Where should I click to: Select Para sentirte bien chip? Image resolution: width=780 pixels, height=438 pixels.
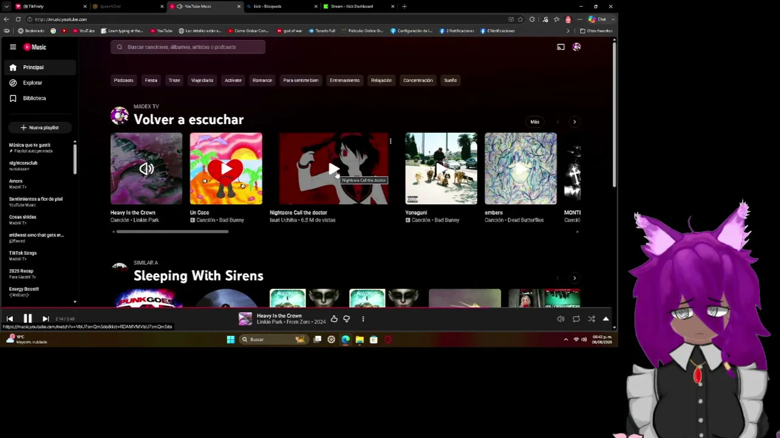tap(301, 80)
